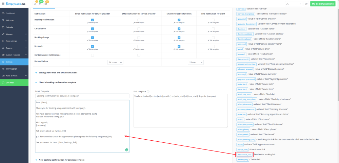
Task: Click the Grammarly icon in email template
Action: (126, 149)
